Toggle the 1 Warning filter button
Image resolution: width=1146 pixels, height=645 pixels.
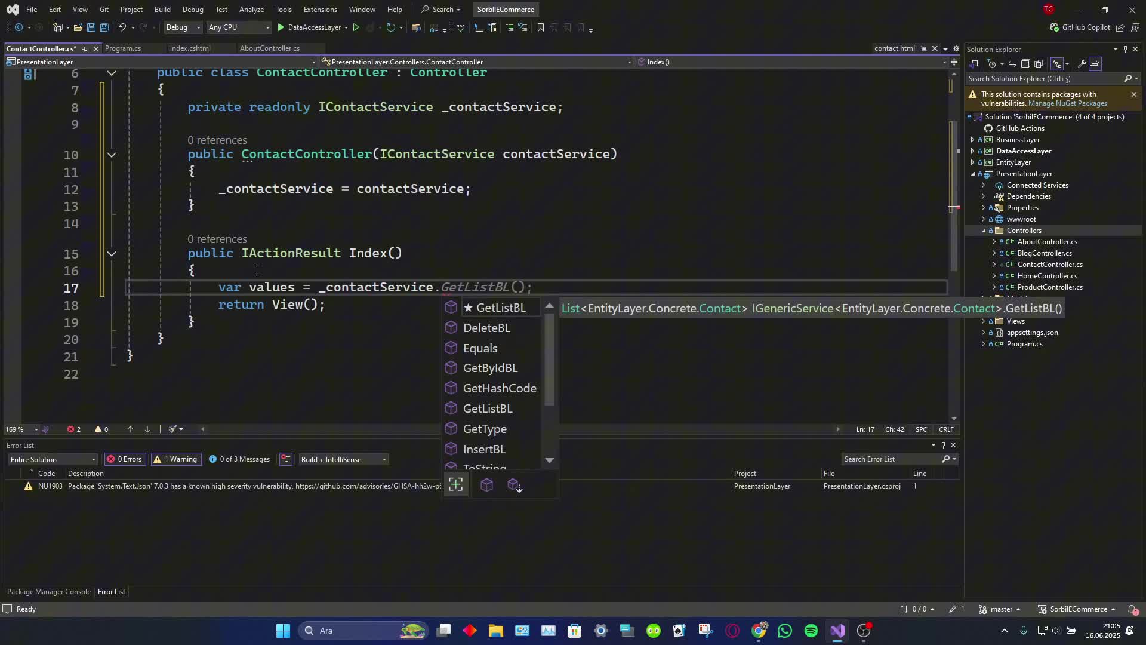175,459
